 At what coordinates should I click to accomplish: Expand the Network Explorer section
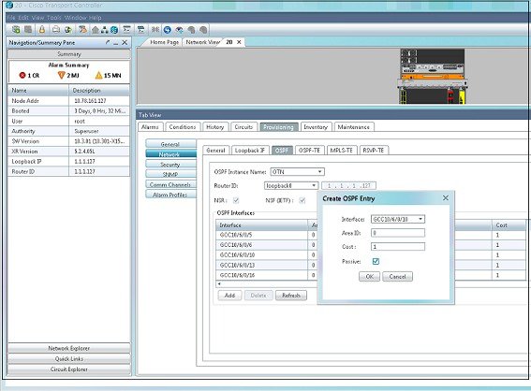coord(69,348)
